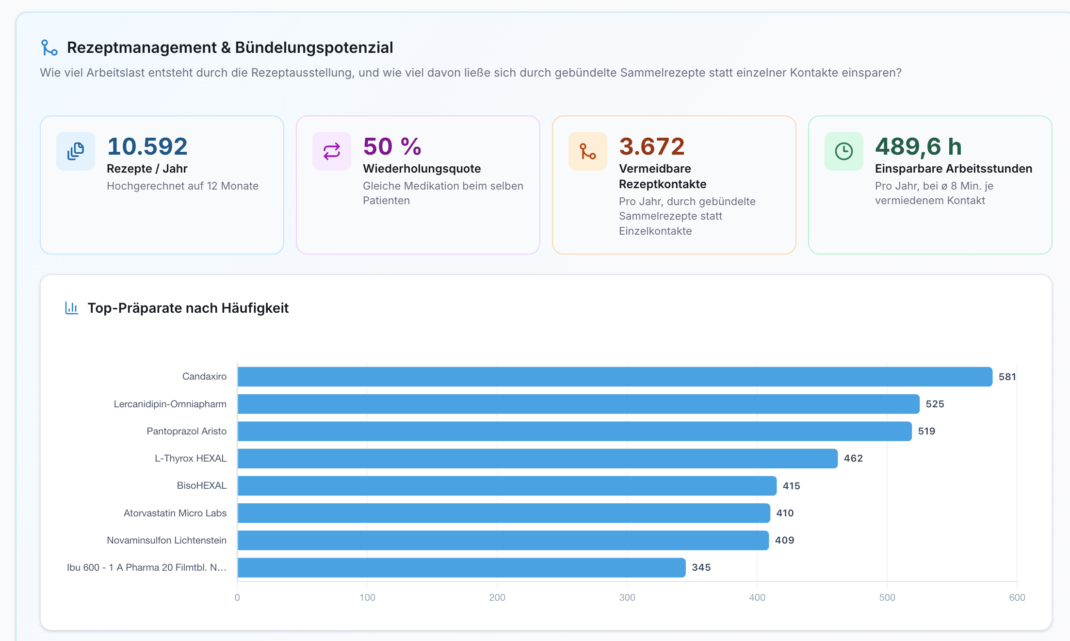
Task: Click the copy documents icon in Rezepte / Jahr card
Action: pos(76,151)
